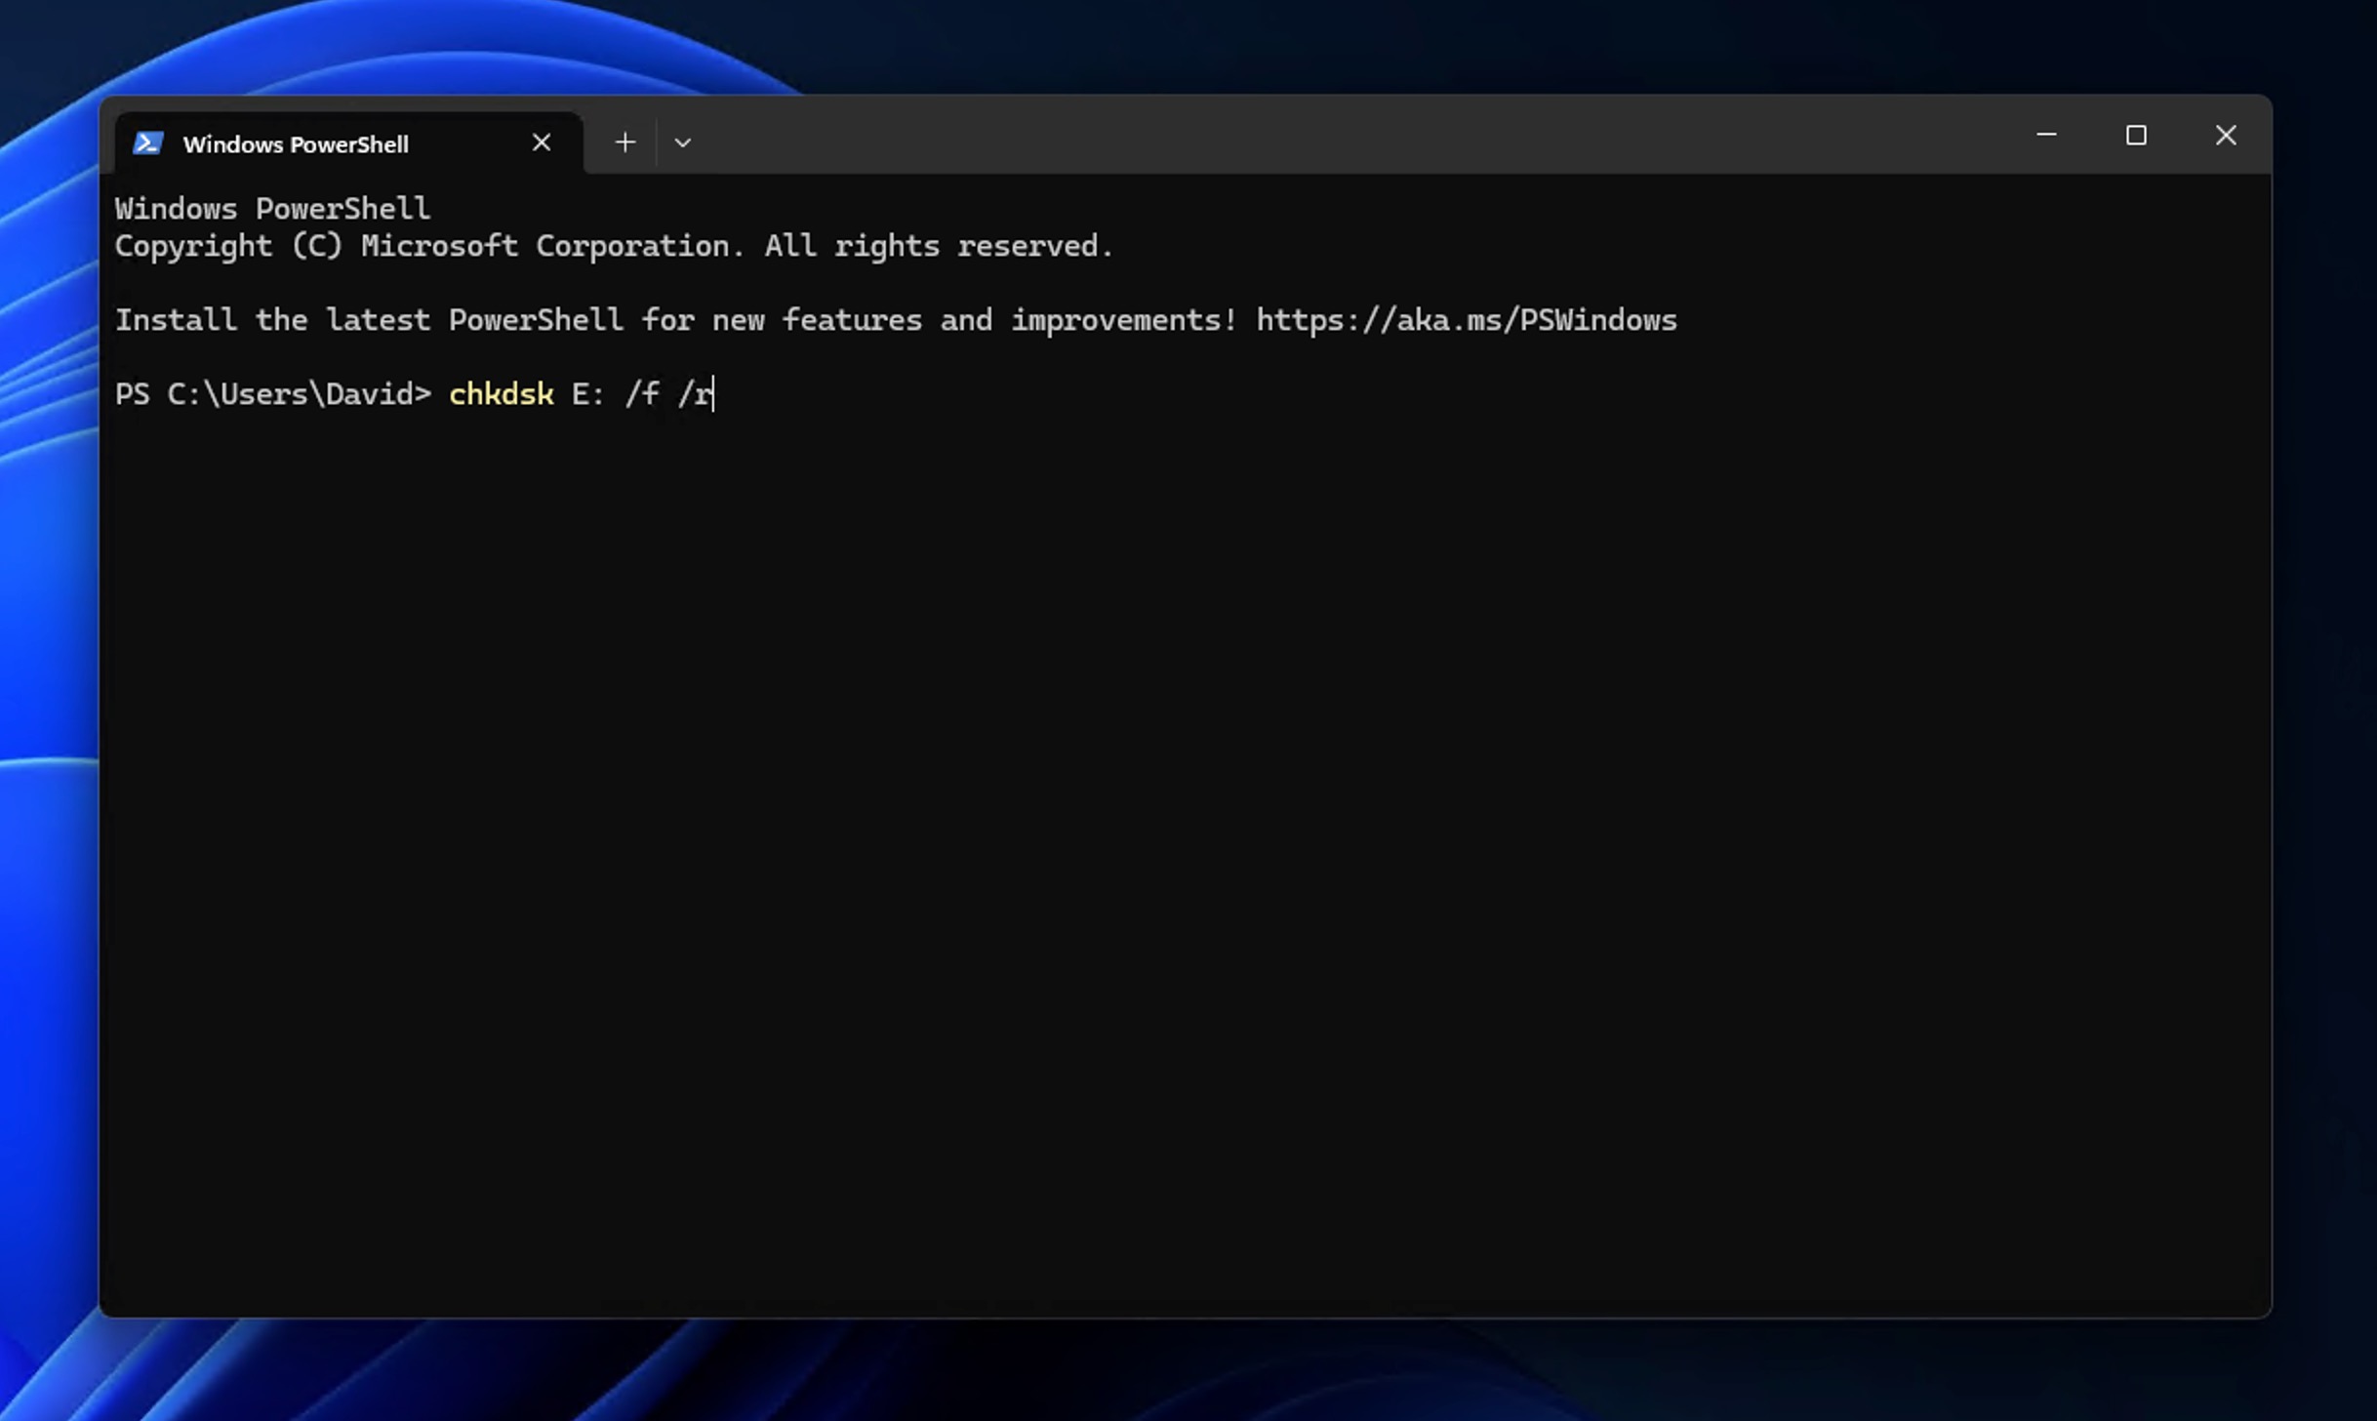Open the tab profile dropdown chevron
2377x1421 pixels.
click(683, 142)
